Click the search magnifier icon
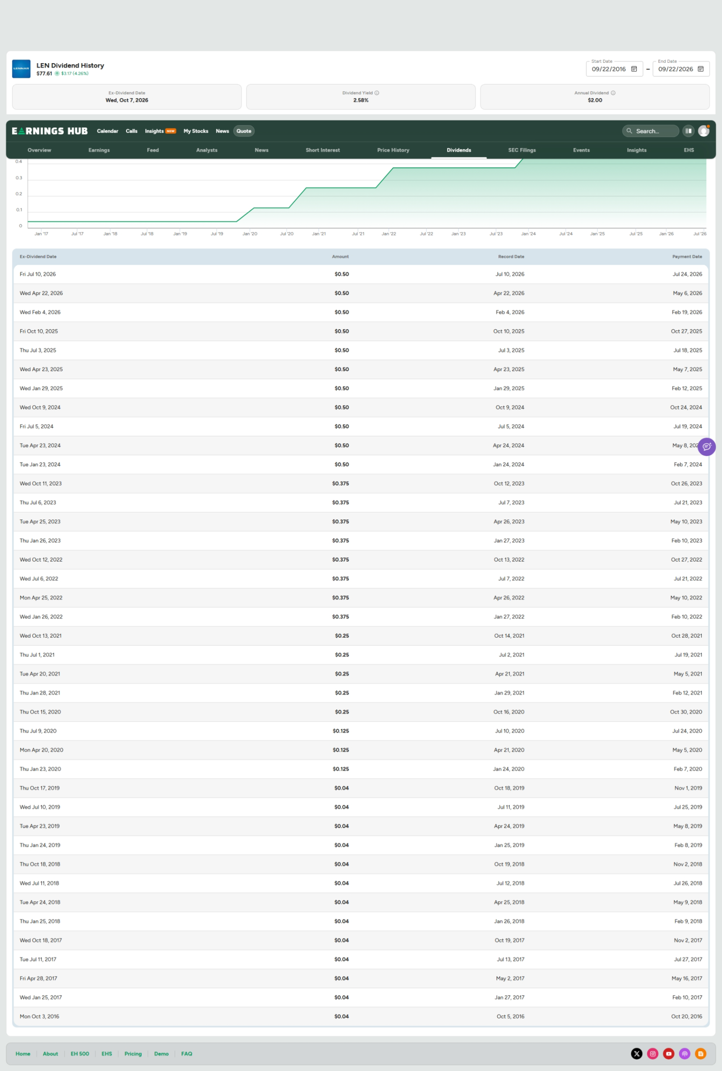Image resolution: width=722 pixels, height=1071 pixels. click(629, 131)
